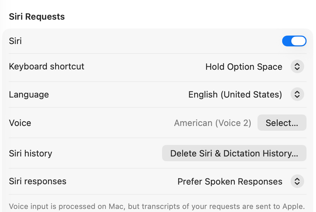Click the Keyboard shortcut row label
The width and height of the screenshot is (316, 212).
click(x=46, y=66)
